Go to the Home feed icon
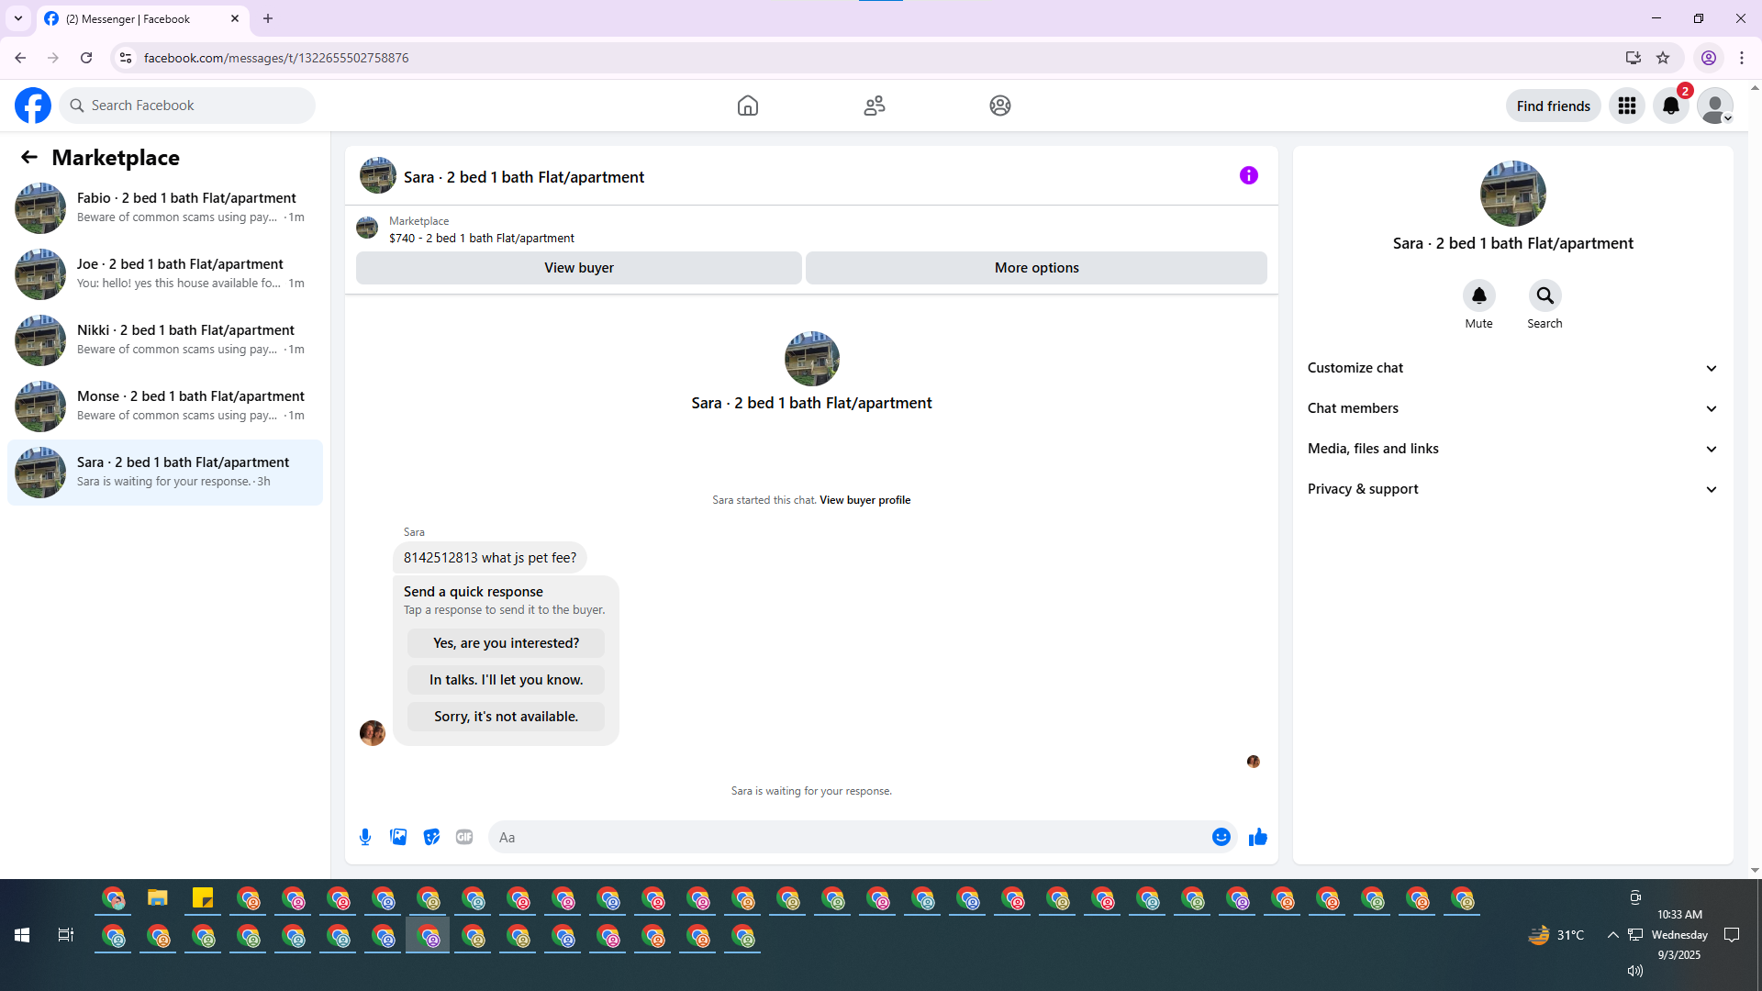Screen dimensions: 1762x991 [748, 106]
